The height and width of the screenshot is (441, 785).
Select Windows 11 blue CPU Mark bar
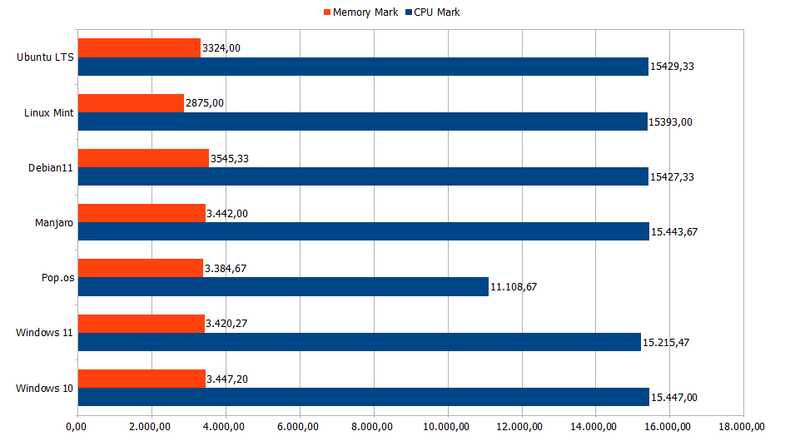(360, 342)
